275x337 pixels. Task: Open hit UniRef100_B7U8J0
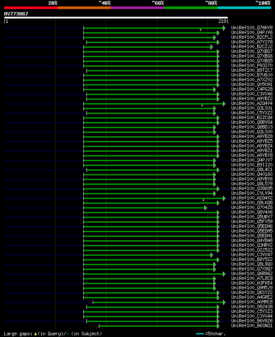[x=252, y=75]
